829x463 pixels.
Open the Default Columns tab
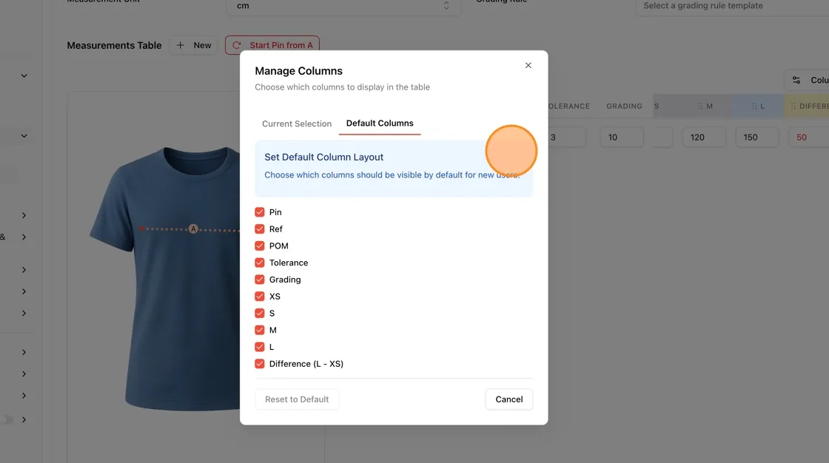(x=380, y=124)
